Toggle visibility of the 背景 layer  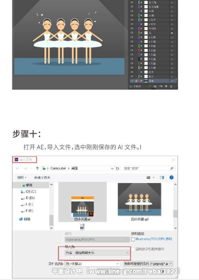(132, 81)
